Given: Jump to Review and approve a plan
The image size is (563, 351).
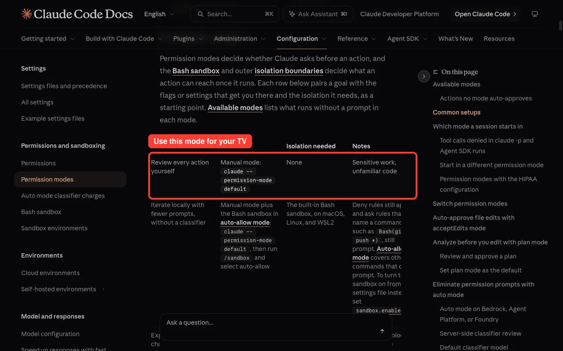Looking at the screenshot, I should [478, 256].
